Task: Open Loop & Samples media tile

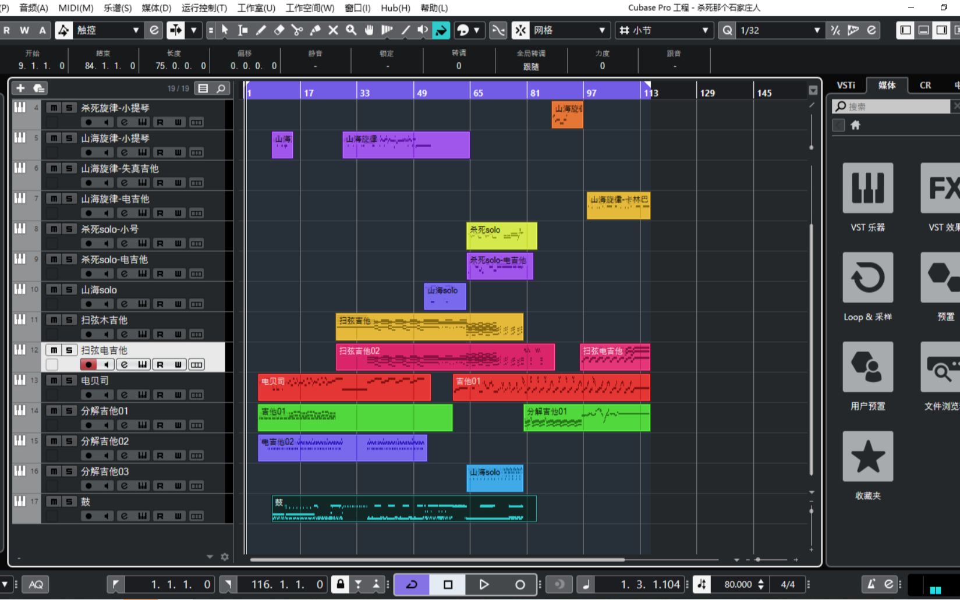Action: (x=867, y=278)
